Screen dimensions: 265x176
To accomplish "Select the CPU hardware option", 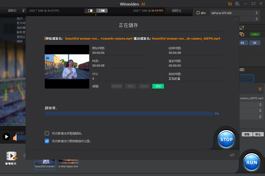I will pos(158,86).
